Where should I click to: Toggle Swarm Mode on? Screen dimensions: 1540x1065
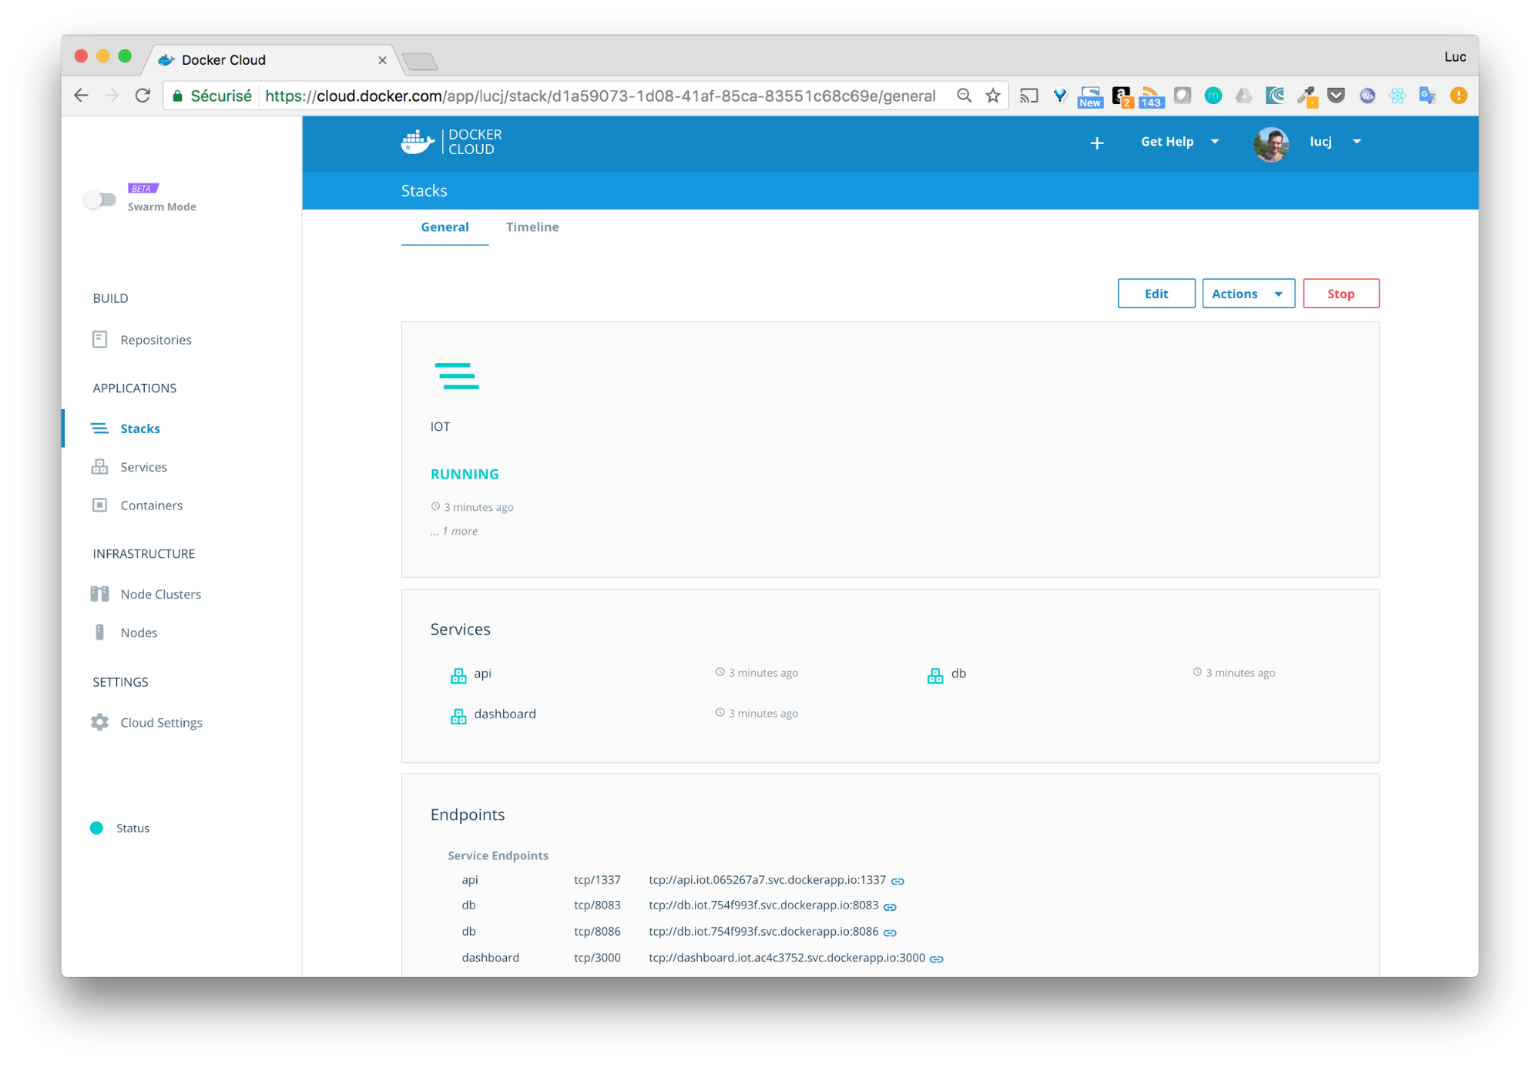(x=101, y=199)
